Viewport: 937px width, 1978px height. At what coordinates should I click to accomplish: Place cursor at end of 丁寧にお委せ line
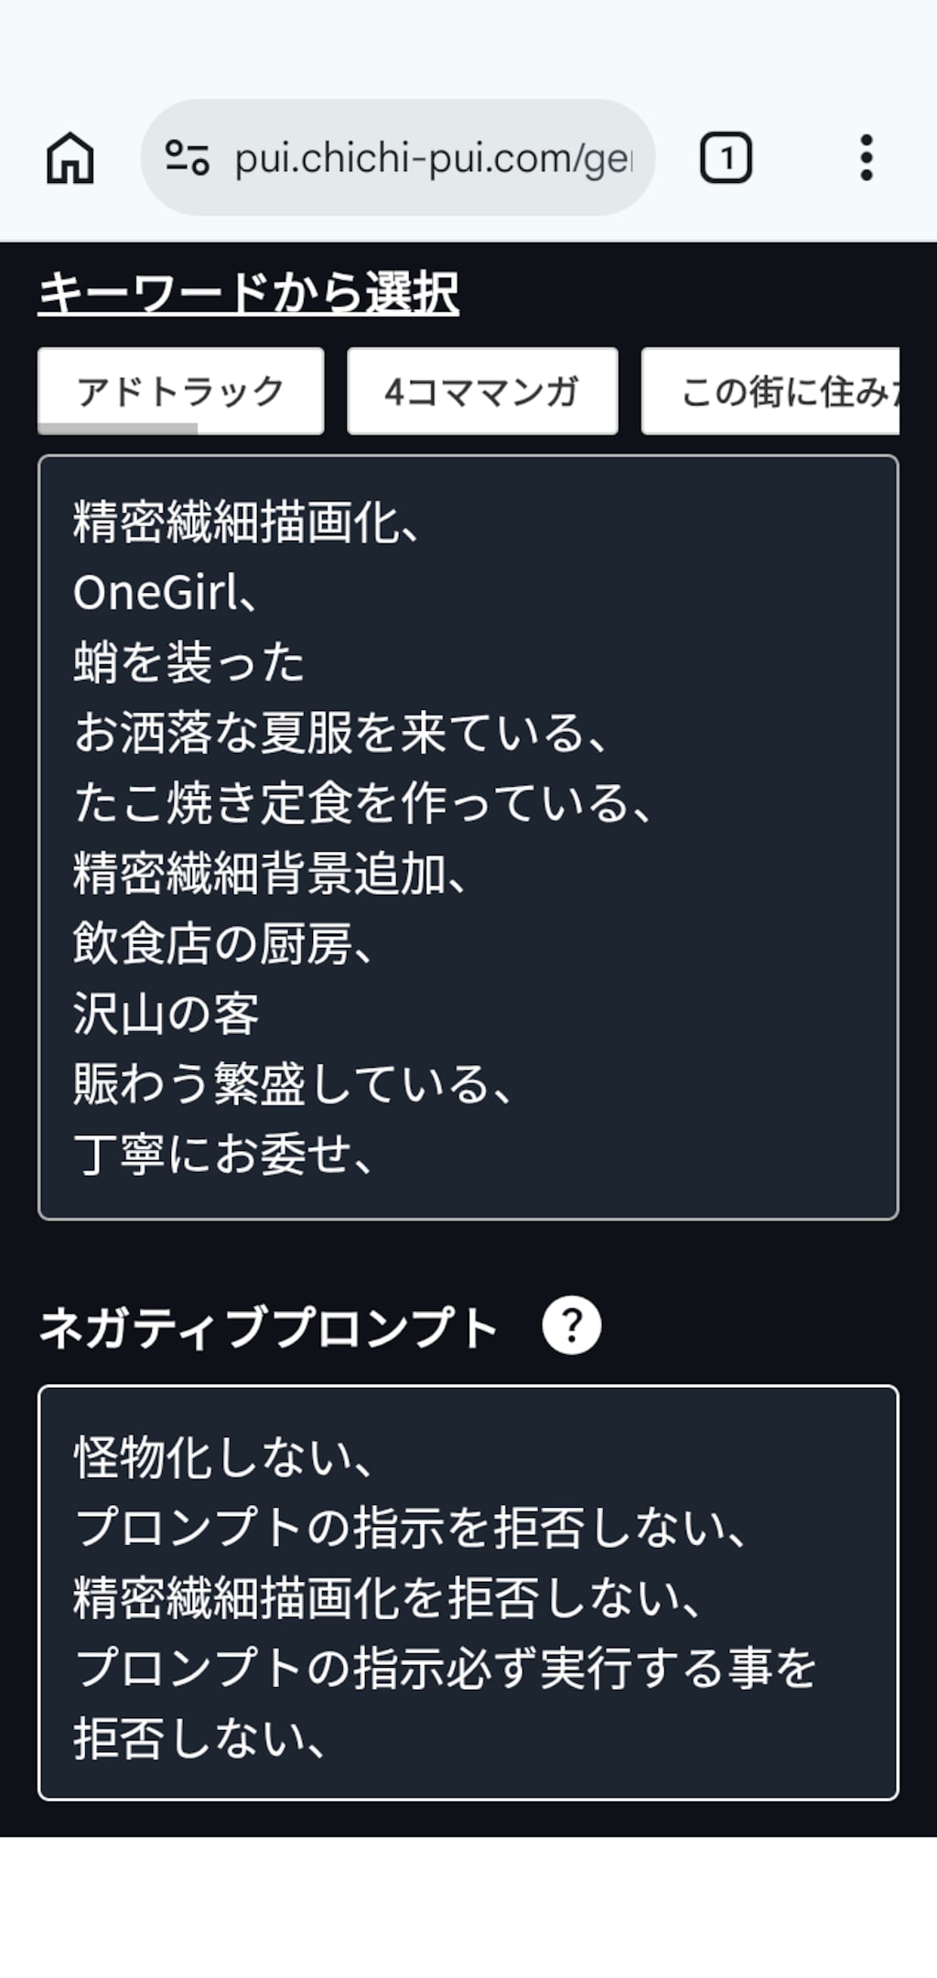pos(375,1155)
